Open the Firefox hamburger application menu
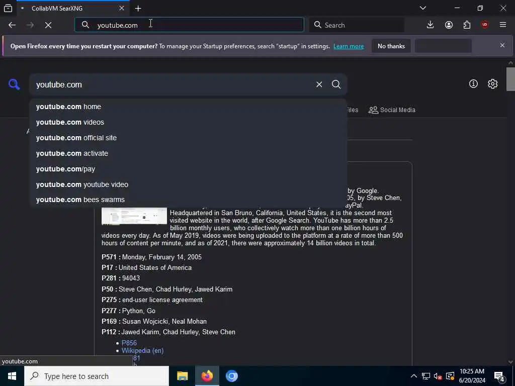Image resolution: width=515 pixels, height=386 pixels. (x=503, y=25)
